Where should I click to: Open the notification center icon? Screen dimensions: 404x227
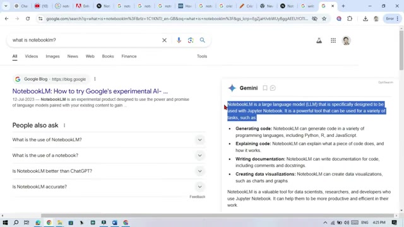pos(394,223)
